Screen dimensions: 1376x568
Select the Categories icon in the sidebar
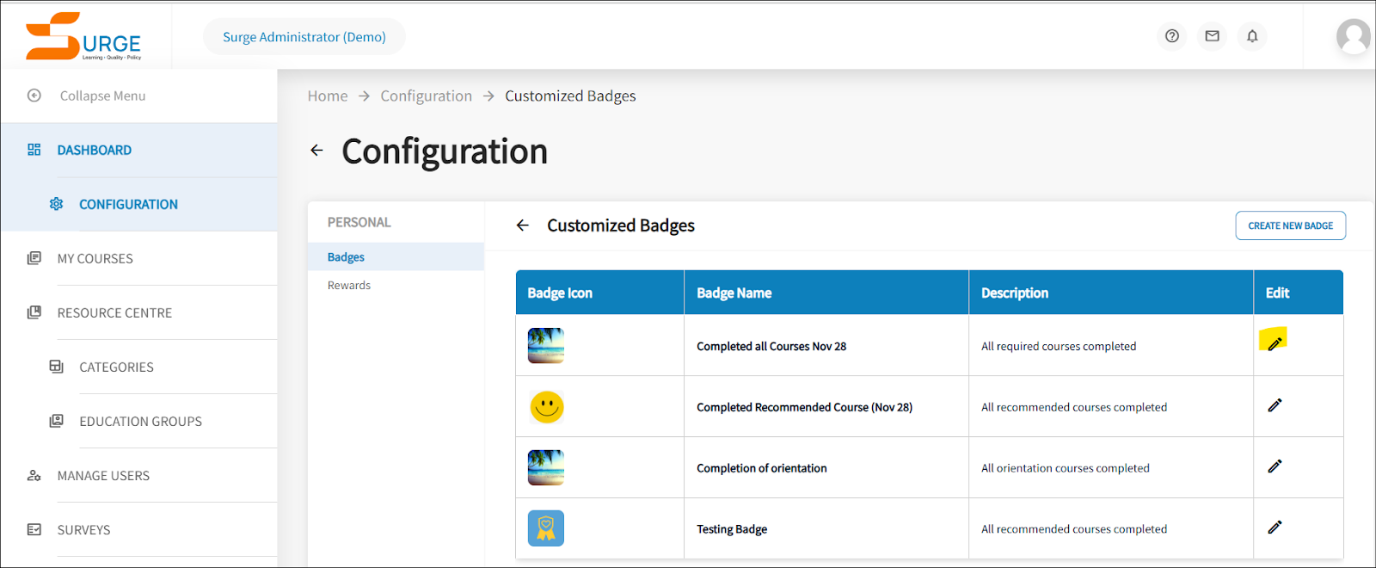click(x=56, y=367)
